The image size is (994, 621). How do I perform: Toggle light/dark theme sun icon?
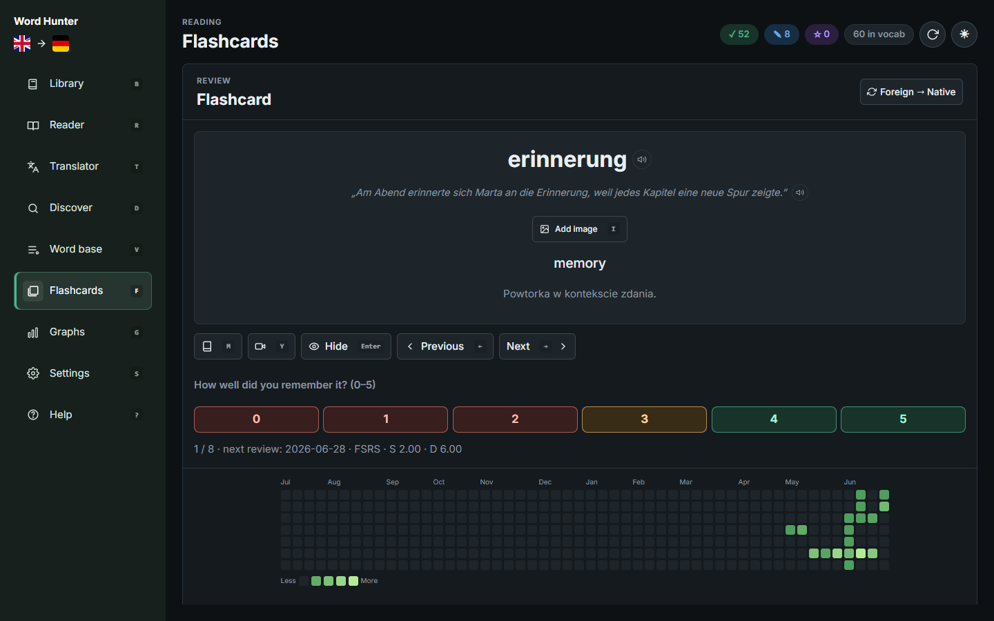tap(964, 34)
